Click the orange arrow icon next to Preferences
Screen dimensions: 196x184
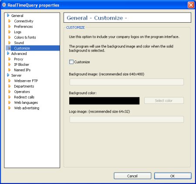[10, 27]
